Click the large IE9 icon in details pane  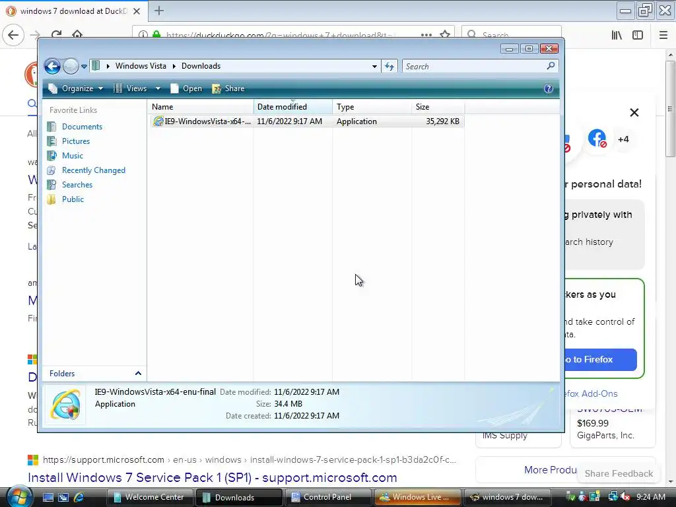[x=65, y=405]
